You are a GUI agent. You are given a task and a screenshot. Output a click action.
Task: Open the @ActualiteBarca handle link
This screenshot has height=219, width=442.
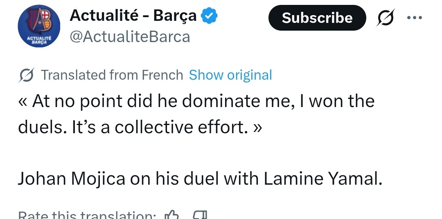130,37
